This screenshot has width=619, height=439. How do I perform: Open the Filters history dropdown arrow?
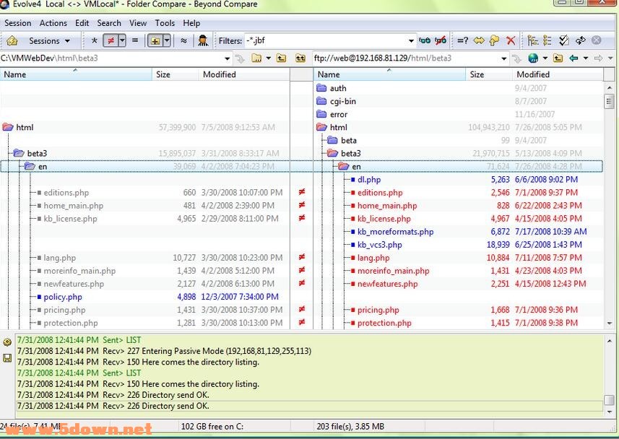click(411, 40)
